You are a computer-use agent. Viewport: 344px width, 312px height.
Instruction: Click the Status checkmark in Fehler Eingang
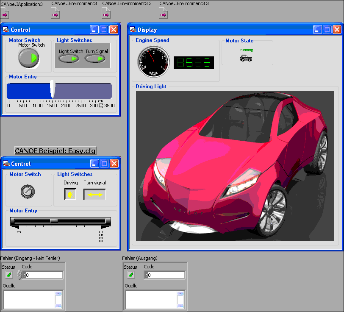8,275
